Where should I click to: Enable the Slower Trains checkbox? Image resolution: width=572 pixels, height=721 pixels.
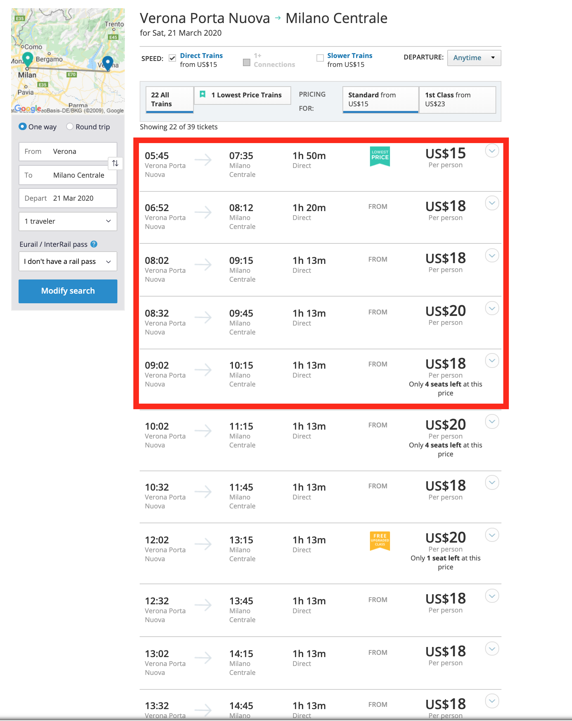coord(320,58)
